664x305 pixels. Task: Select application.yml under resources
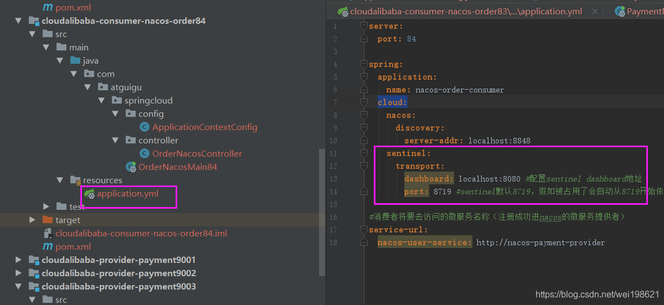click(x=128, y=194)
